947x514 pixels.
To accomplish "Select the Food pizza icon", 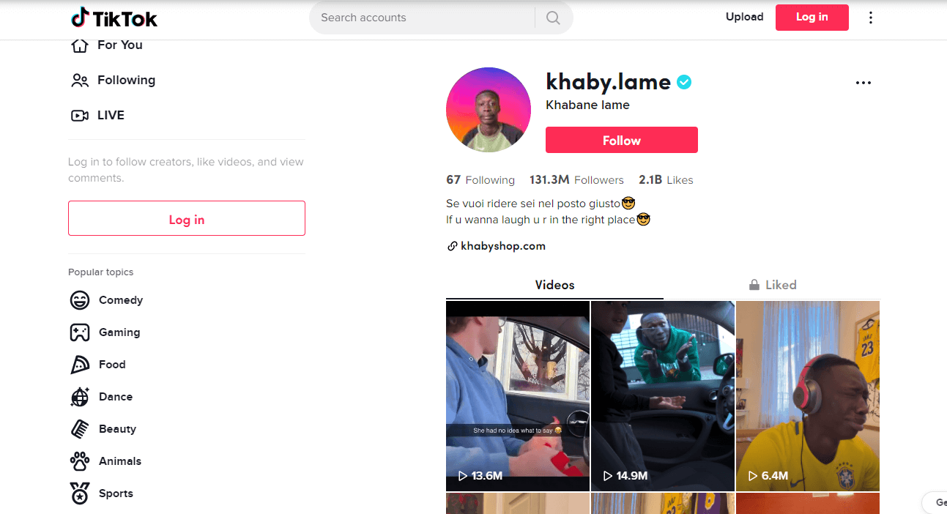I will pos(80,365).
